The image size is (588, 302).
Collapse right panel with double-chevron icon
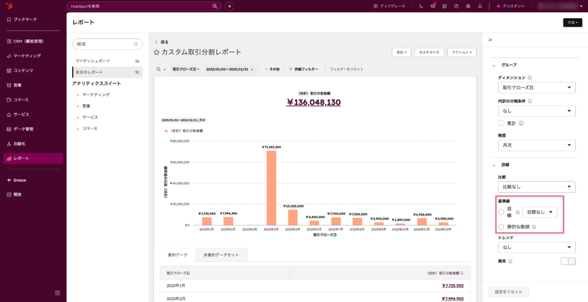click(490, 40)
